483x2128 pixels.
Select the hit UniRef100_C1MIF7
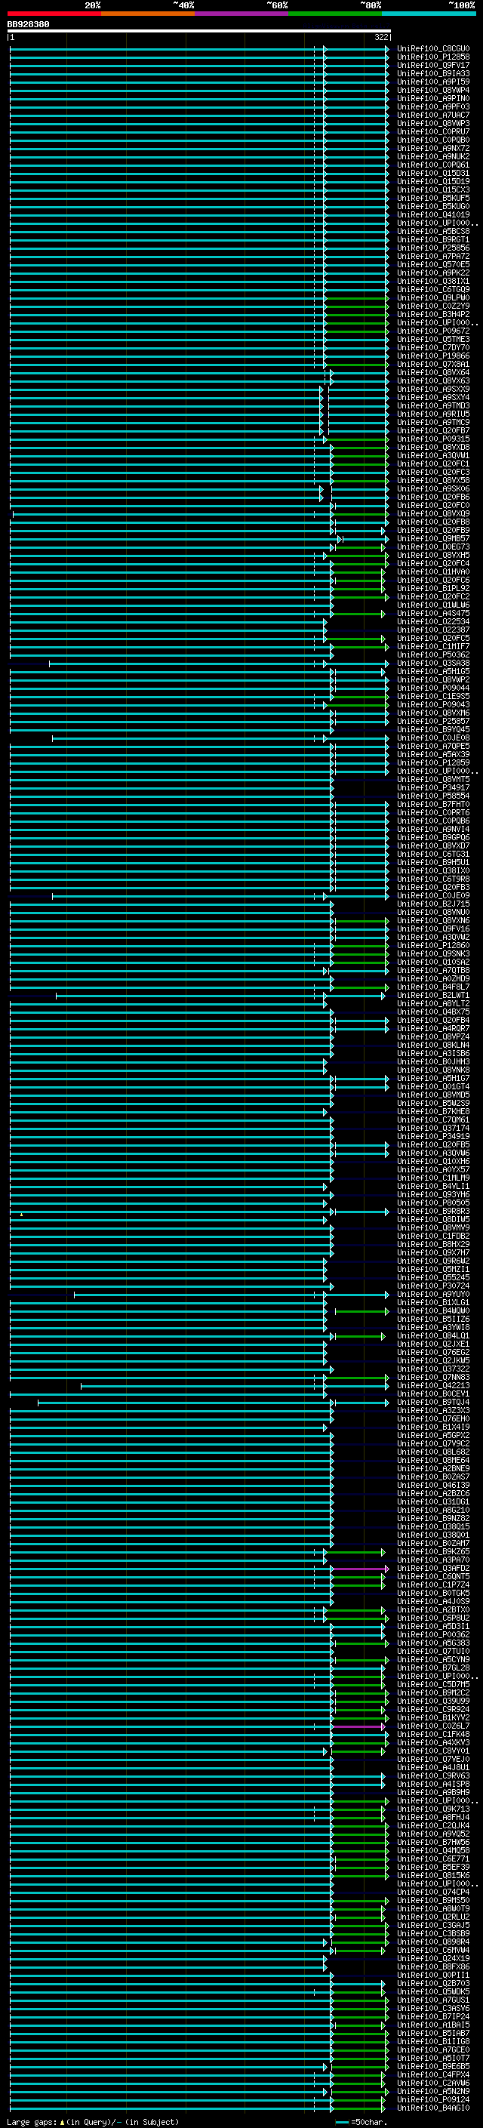pyautogui.click(x=432, y=646)
